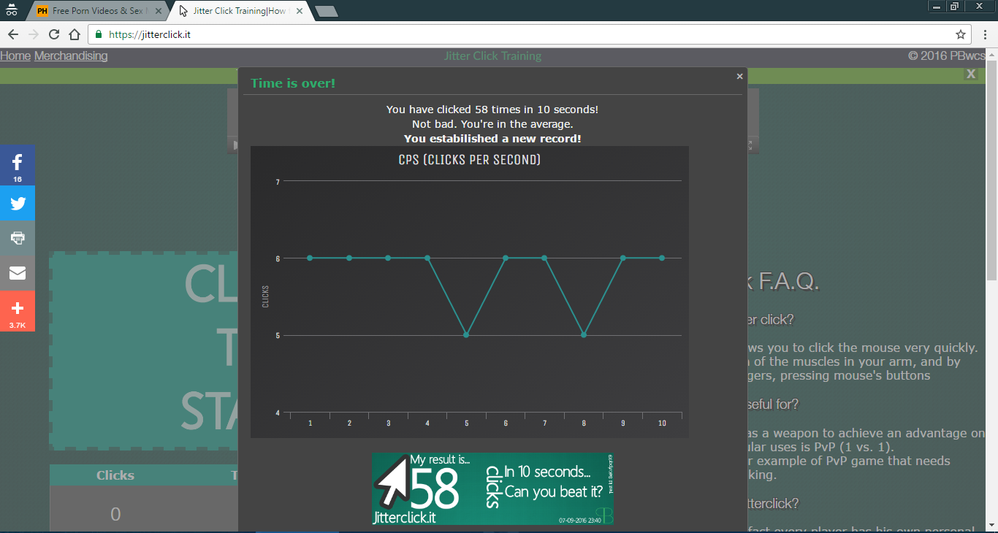Click the '© 2016 PBwcs' copyright text
The width and height of the screenshot is (998, 533).
point(947,56)
